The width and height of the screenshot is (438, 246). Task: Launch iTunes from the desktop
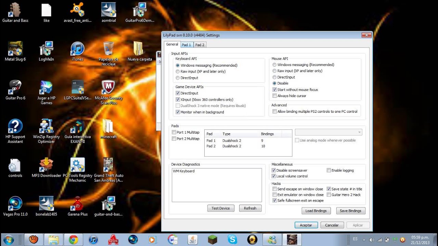click(78, 51)
